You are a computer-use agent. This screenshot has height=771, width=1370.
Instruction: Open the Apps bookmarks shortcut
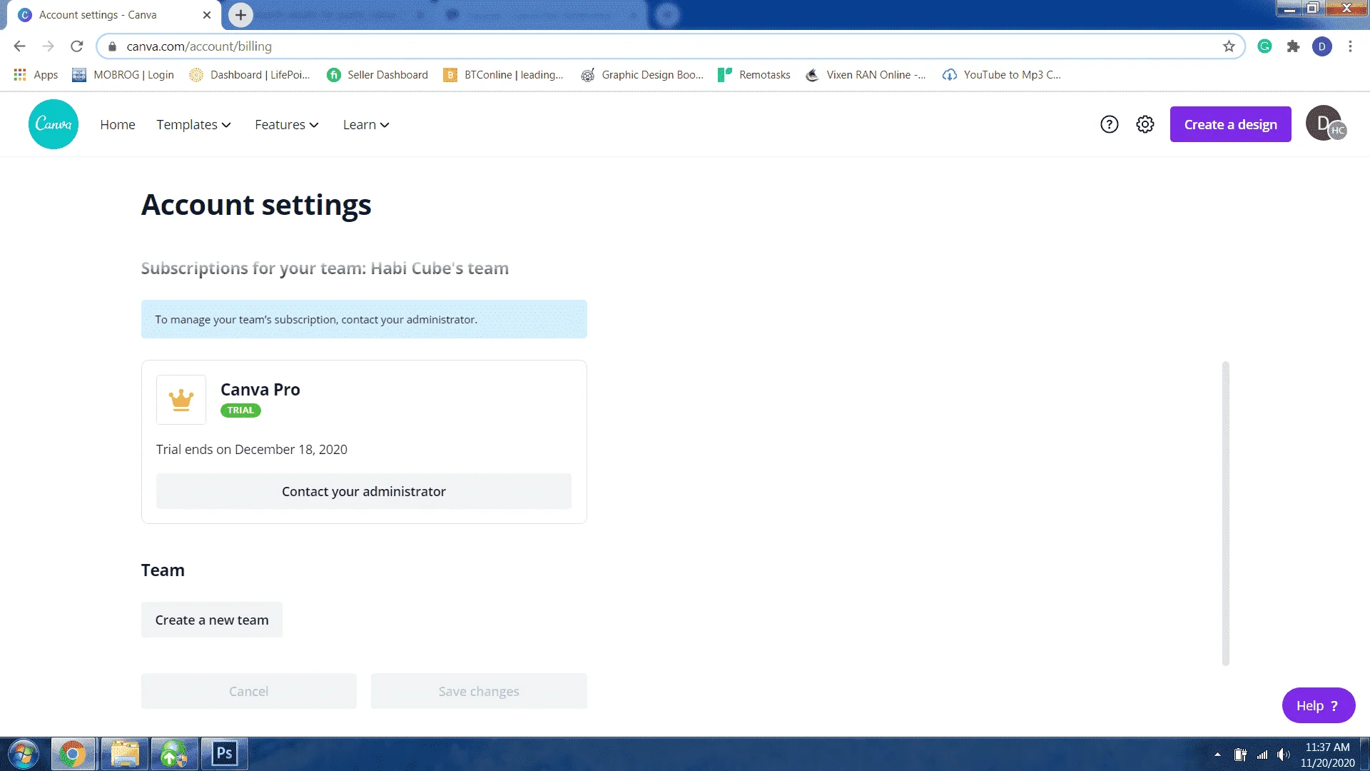36,75
